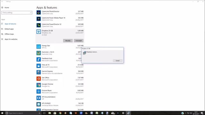The image size is (205, 115).
Task: Click the 'HP Registration Service' app name
Action: (50, 110)
